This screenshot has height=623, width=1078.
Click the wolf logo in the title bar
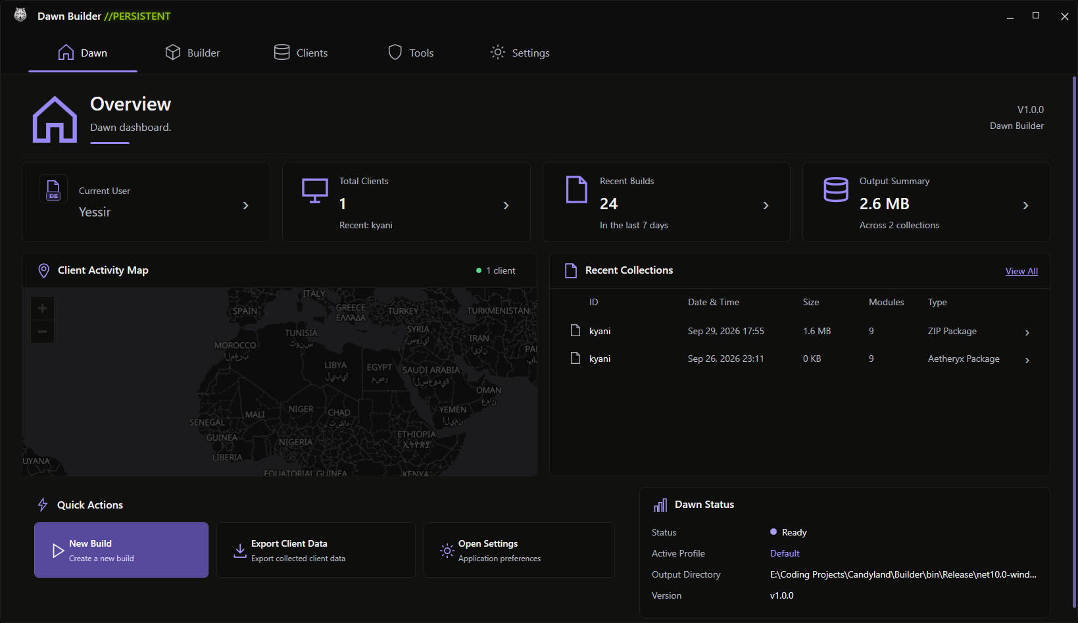pos(20,15)
